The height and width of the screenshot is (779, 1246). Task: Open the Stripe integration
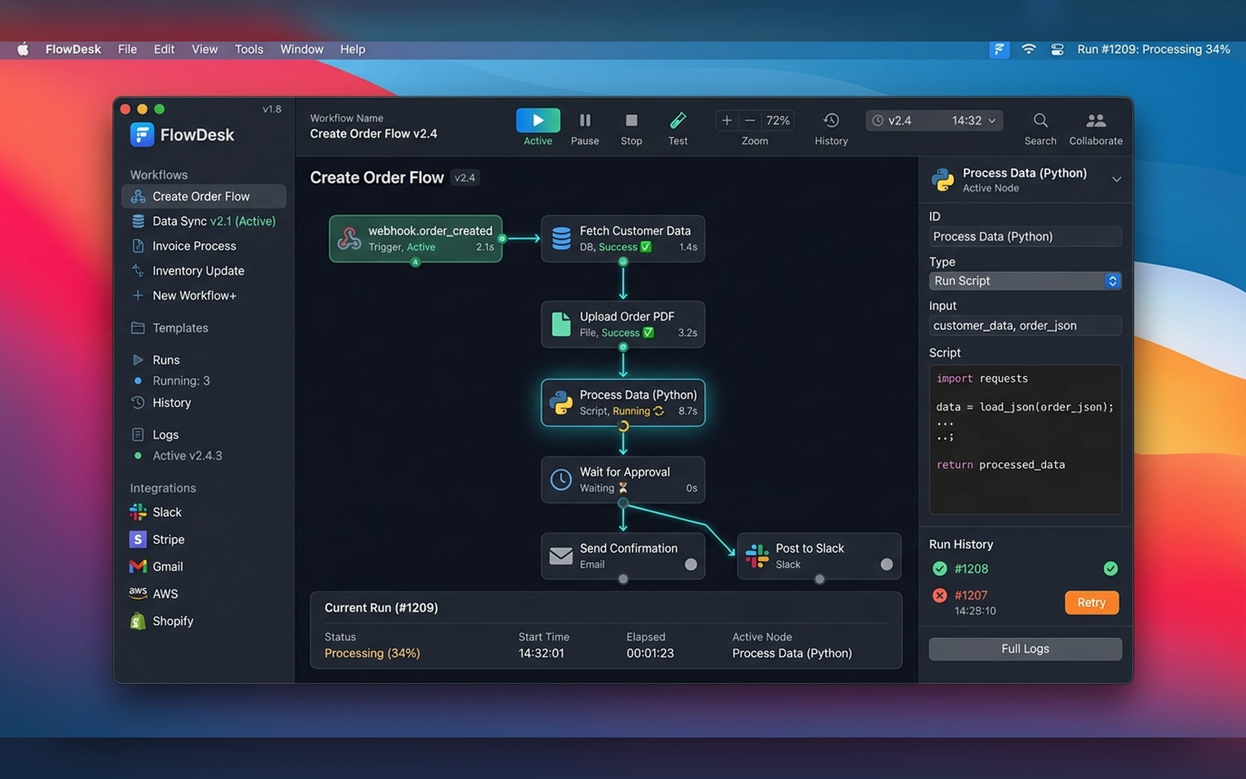157,540
